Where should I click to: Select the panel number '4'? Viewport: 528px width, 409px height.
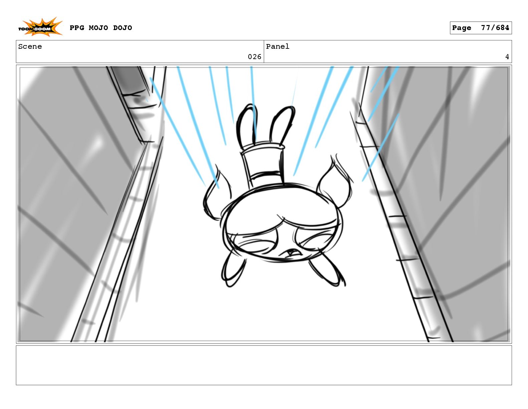(x=507, y=57)
